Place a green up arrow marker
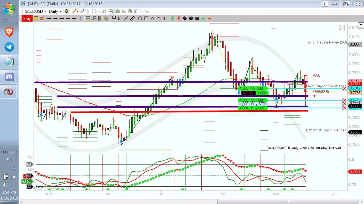This screenshot has height=204, width=364. [x=172, y=18]
